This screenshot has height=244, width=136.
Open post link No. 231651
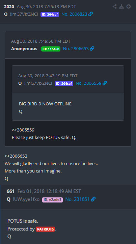[x=77, y=199]
